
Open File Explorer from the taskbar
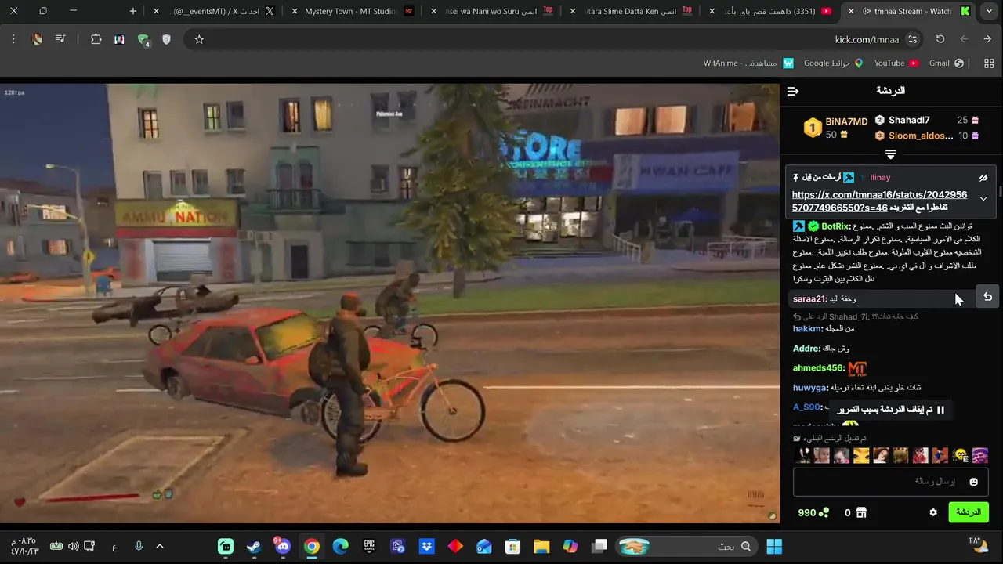[x=541, y=546]
